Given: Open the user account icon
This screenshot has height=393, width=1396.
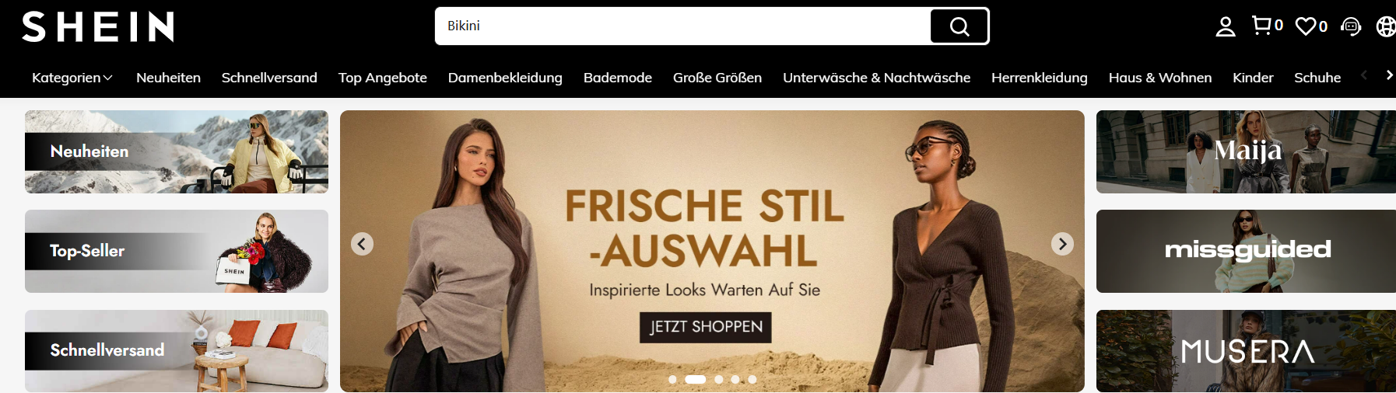Looking at the screenshot, I should click(1226, 26).
